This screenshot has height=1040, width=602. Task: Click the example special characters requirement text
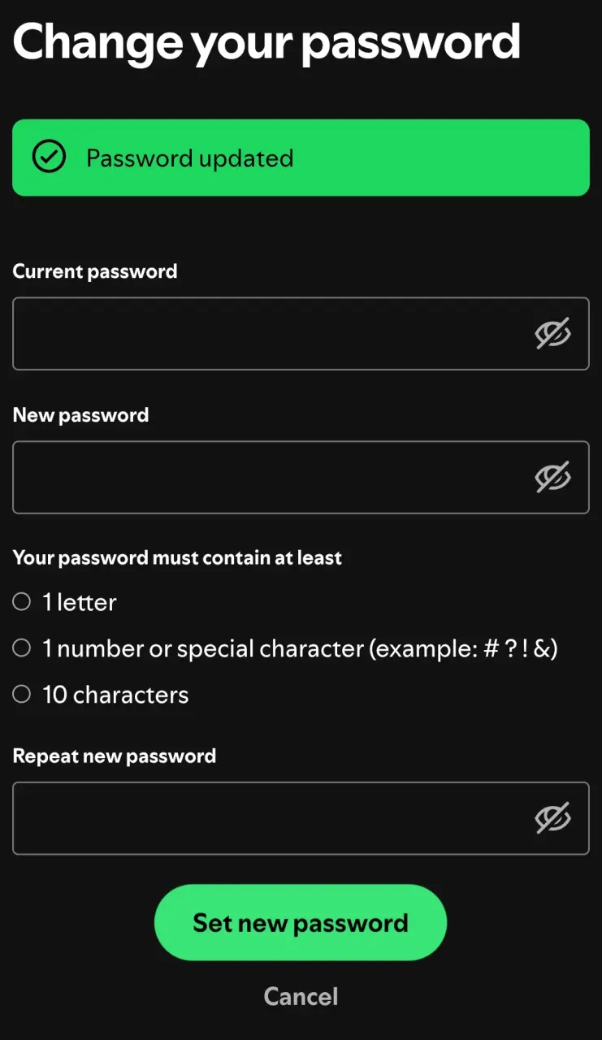pos(301,648)
